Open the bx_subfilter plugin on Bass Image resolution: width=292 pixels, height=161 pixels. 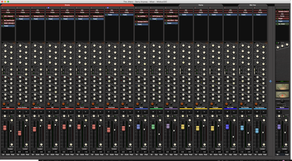pos(142,16)
